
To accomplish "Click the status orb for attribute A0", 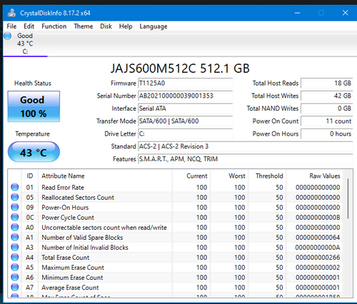I will tap(15, 227).
